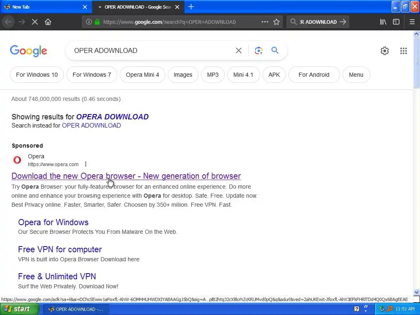Show site information icon in address bar
The width and height of the screenshot is (420, 315).
click(x=89, y=22)
